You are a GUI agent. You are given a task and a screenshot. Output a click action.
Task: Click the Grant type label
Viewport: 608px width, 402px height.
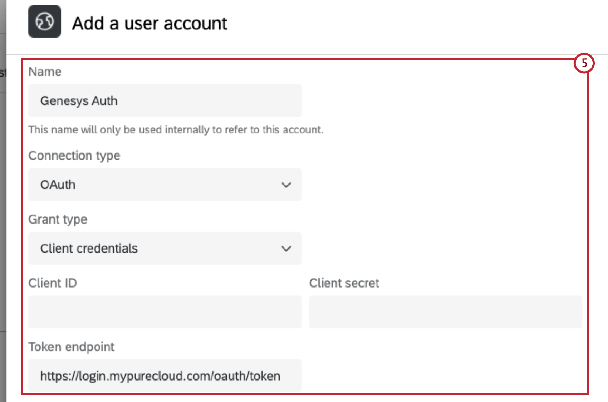pos(58,219)
